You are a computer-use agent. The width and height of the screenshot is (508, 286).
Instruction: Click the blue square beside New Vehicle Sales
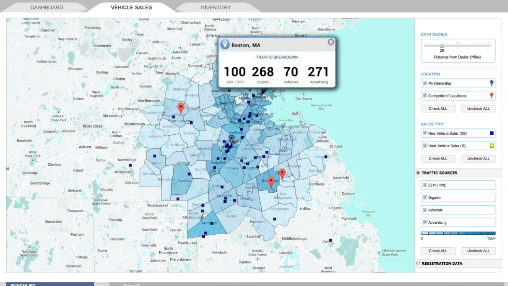coord(491,133)
